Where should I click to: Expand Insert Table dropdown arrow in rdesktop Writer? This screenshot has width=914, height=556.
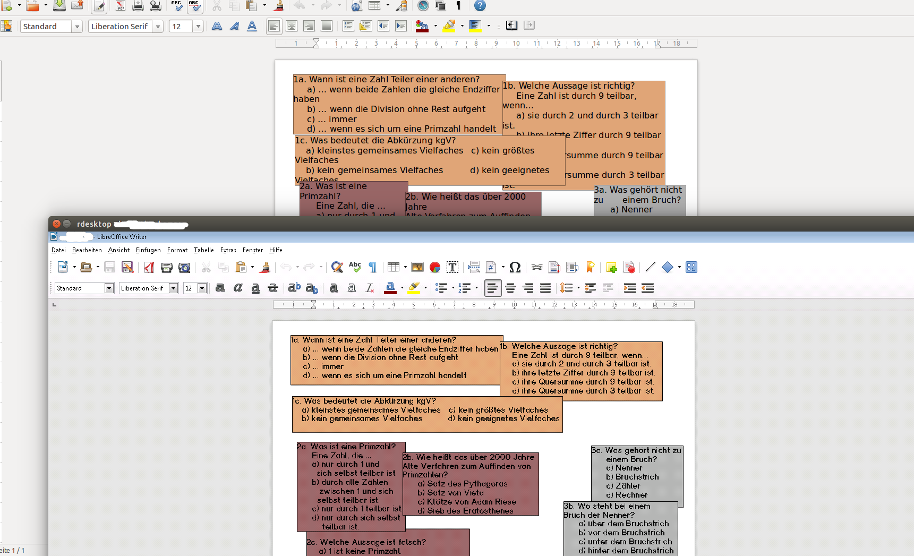(405, 267)
